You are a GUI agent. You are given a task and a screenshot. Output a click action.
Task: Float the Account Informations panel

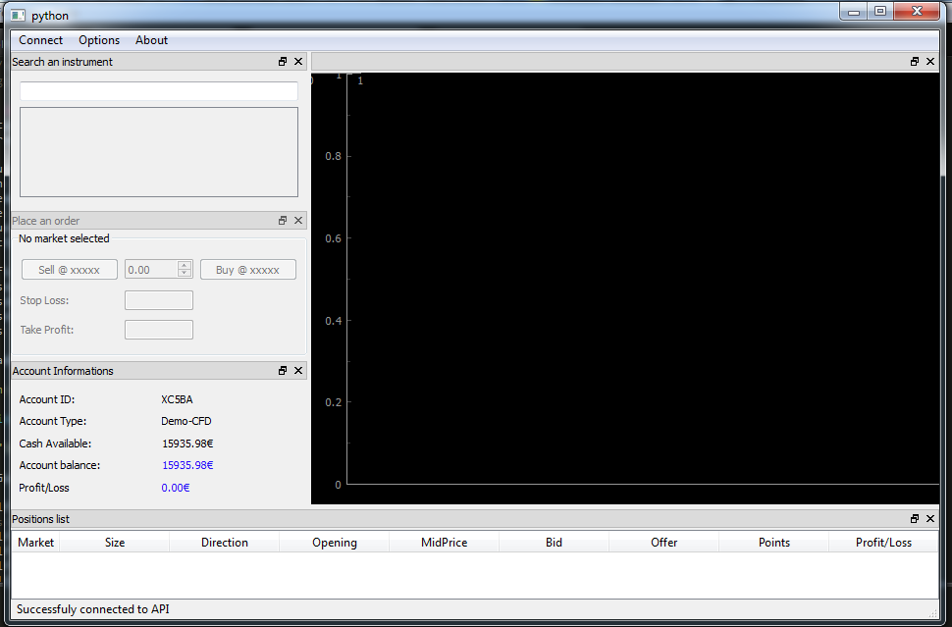(x=283, y=370)
